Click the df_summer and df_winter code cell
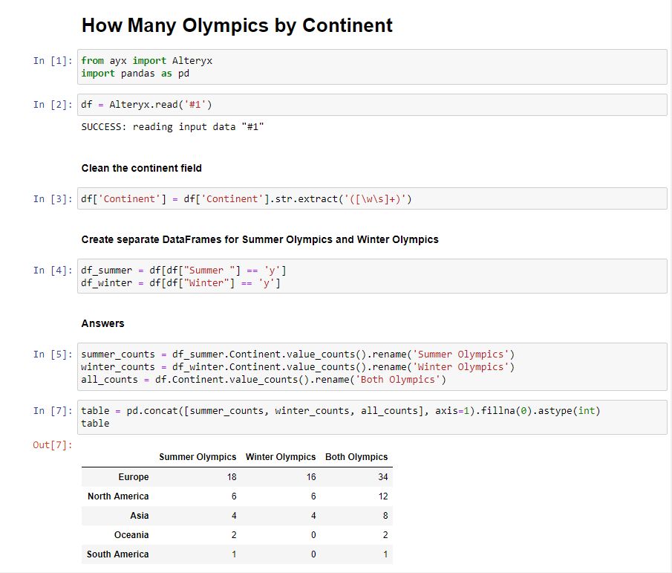Image resolution: width=672 pixels, height=573 pixels. 371,276
